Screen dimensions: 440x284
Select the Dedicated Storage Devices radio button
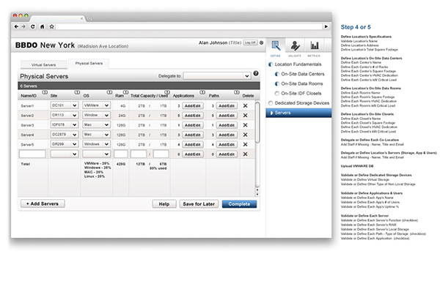[x=271, y=103]
